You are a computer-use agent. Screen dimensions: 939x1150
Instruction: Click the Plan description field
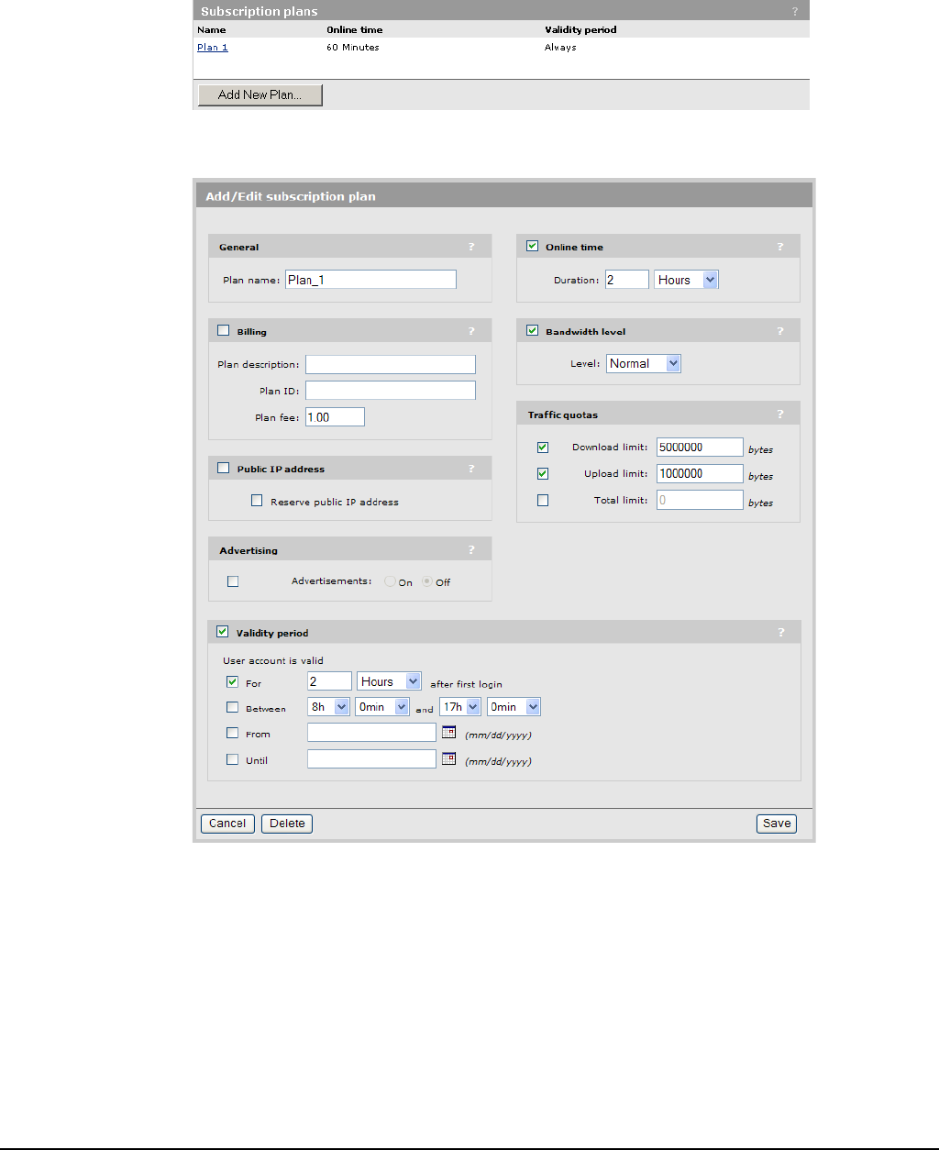(391, 364)
